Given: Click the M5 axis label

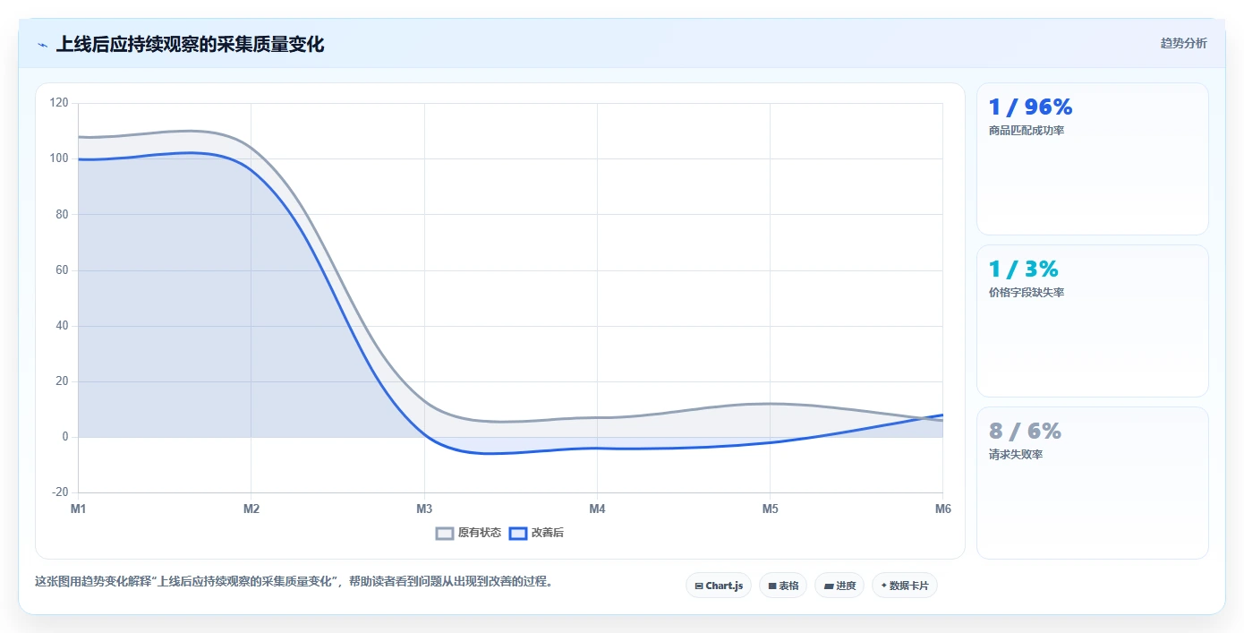Looking at the screenshot, I should [770, 509].
